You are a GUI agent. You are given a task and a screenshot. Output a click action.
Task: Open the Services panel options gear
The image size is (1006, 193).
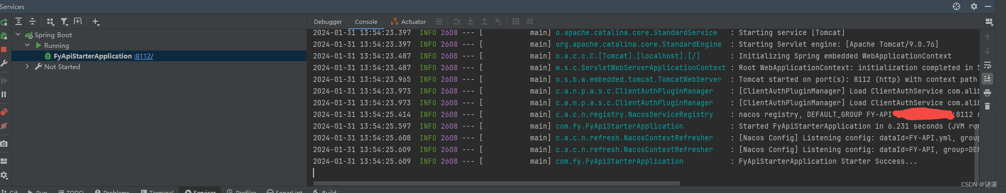pyautogui.click(x=974, y=6)
